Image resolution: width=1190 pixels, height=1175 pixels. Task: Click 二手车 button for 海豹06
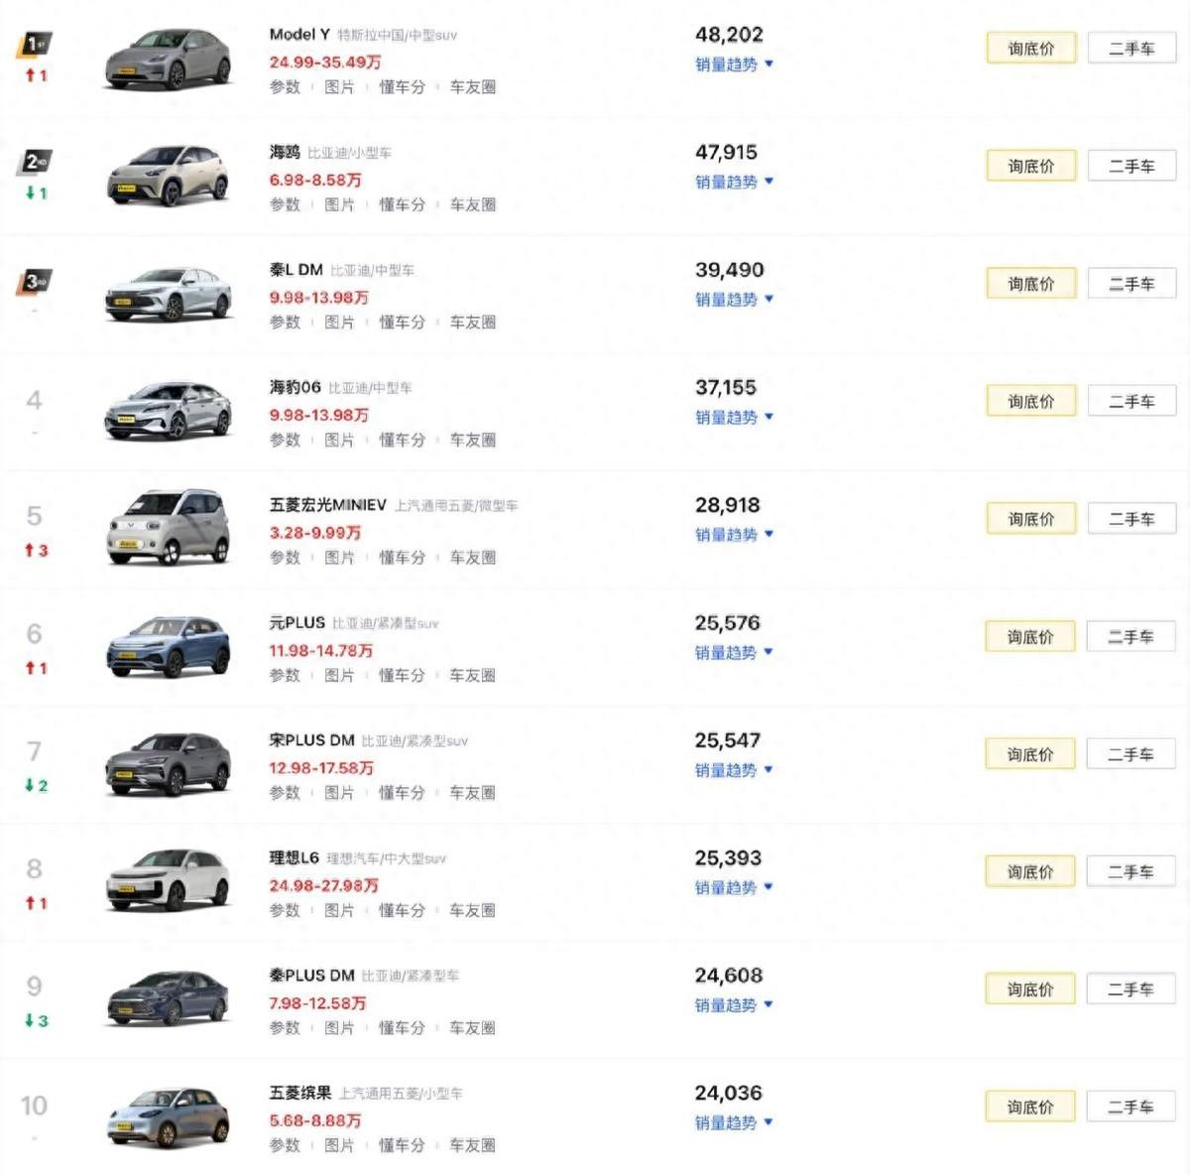[x=1131, y=402]
